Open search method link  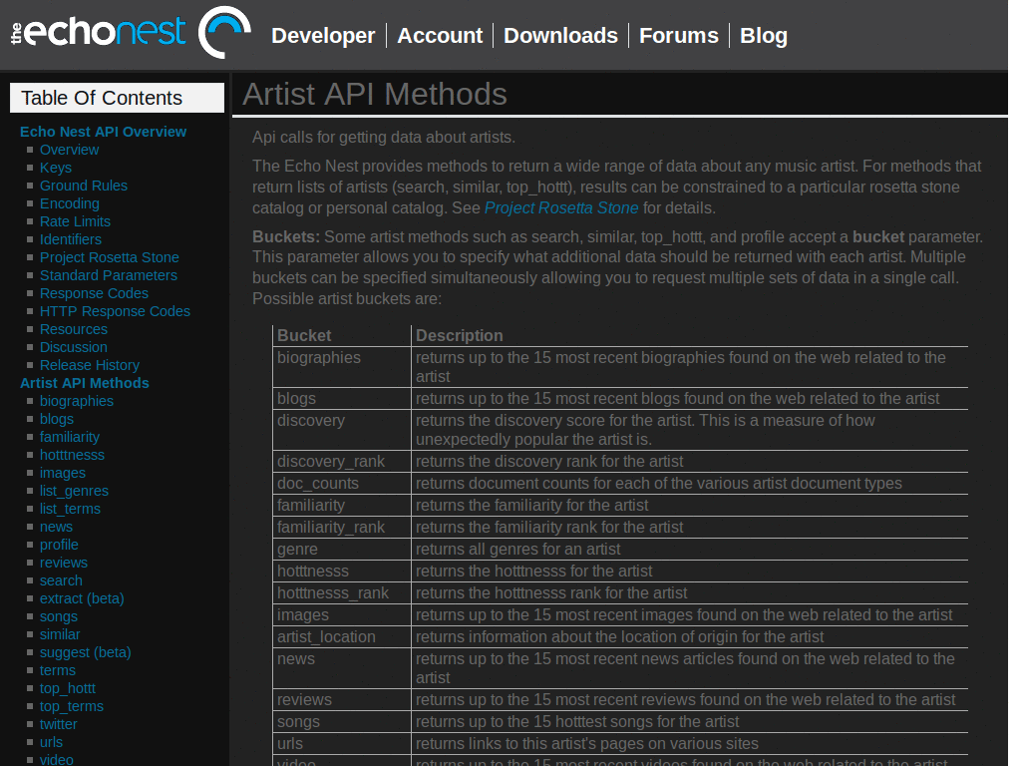(x=61, y=580)
